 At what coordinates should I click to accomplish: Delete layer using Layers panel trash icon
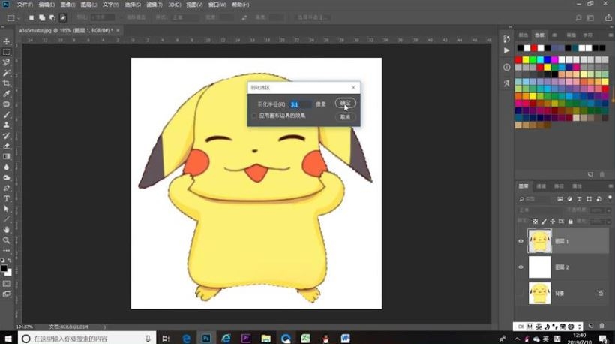601,326
